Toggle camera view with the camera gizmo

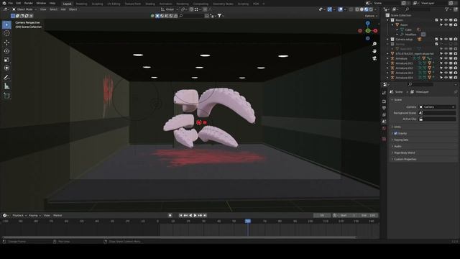pos(374,58)
